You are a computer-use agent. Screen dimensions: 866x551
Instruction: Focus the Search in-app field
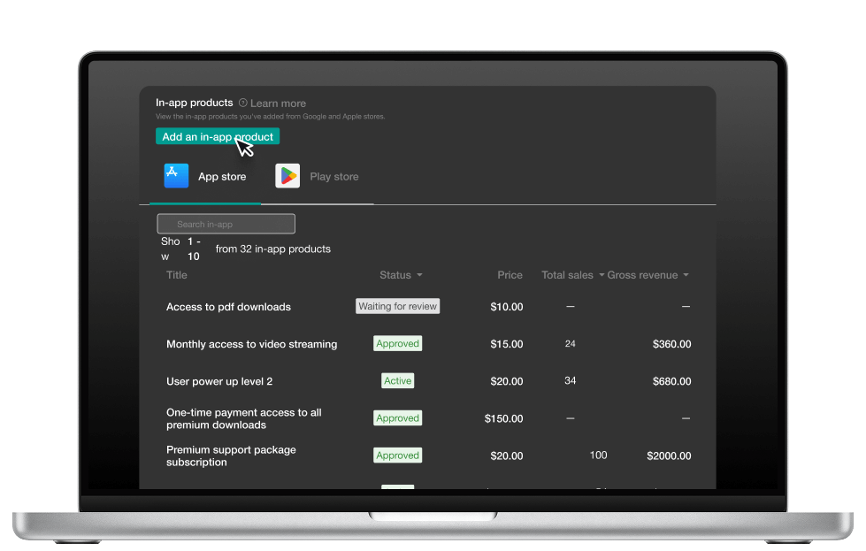coord(226,225)
